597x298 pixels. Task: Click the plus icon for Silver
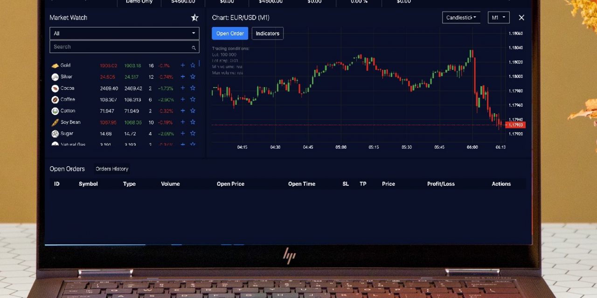click(183, 77)
